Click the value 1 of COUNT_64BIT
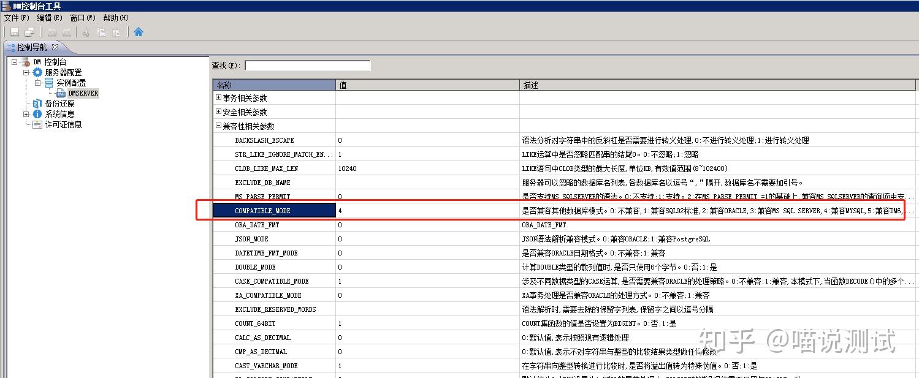 click(340, 323)
